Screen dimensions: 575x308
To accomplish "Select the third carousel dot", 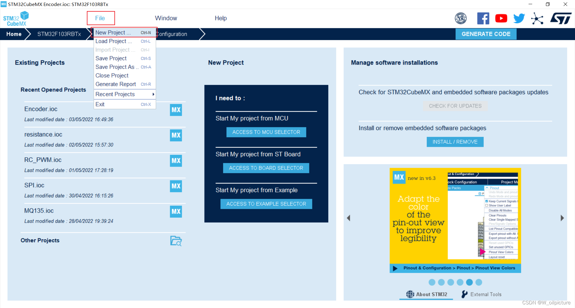I will pyautogui.click(x=451, y=282).
